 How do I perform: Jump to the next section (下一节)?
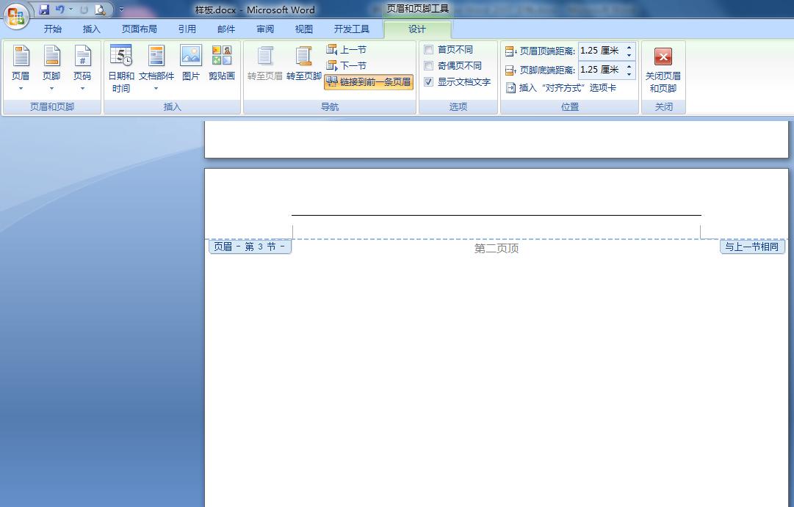tap(347, 65)
